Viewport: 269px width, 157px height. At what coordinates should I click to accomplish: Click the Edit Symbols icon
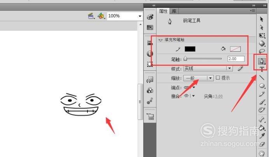[x=101, y=16]
